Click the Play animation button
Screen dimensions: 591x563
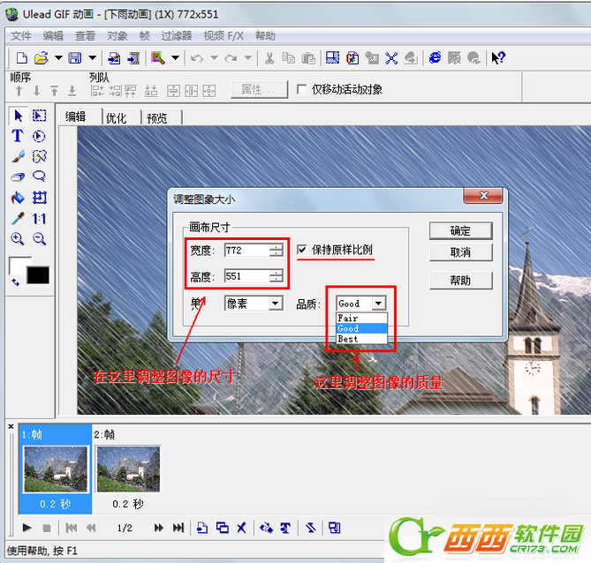tap(27, 528)
